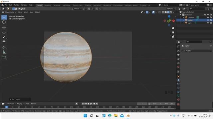Open the Scene properties tab
213x119 pixels.
pos(178,63)
